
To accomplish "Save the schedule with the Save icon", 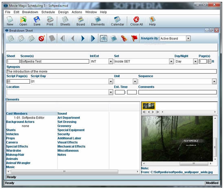I will 37,21.
